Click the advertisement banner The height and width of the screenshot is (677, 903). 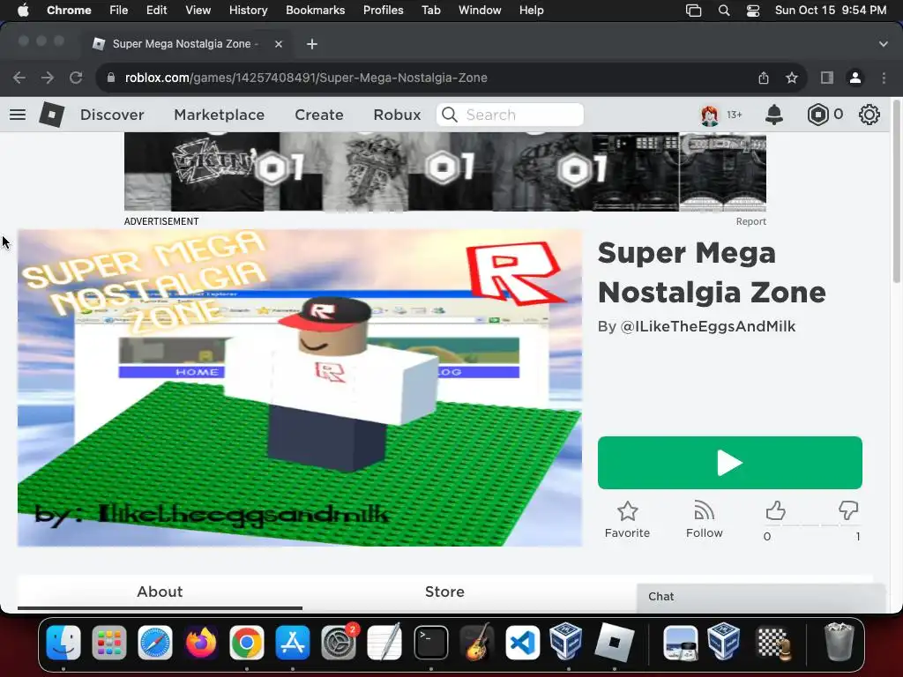(445, 172)
